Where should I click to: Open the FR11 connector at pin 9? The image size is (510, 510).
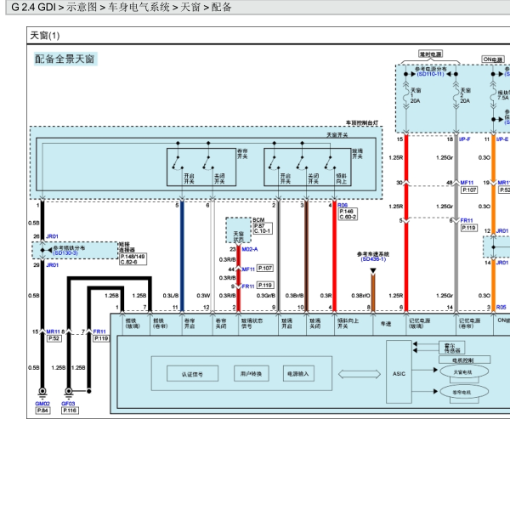(x=248, y=286)
